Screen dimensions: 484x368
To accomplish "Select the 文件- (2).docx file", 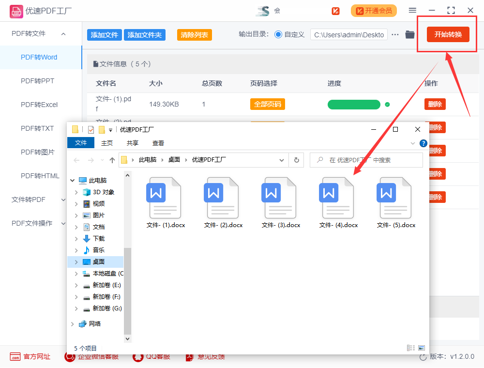I will click(x=223, y=203).
